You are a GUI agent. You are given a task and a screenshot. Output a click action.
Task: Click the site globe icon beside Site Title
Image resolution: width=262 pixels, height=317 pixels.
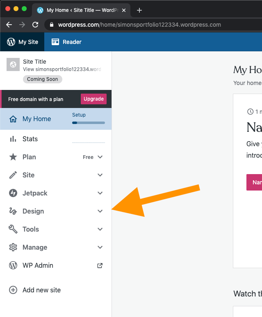[x=13, y=64]
